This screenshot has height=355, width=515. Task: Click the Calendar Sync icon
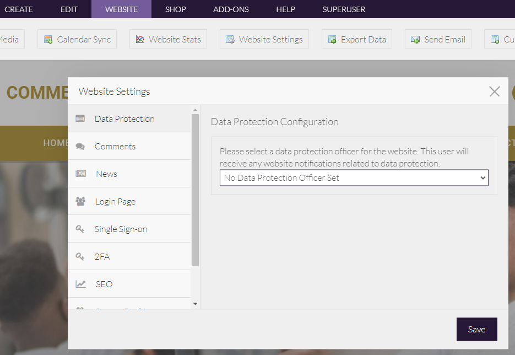pyautogui.click(x=48, y=40)
